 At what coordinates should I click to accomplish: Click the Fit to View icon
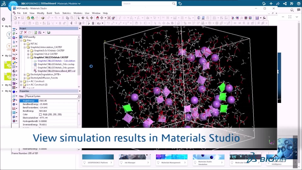click(x=109, y=18)
